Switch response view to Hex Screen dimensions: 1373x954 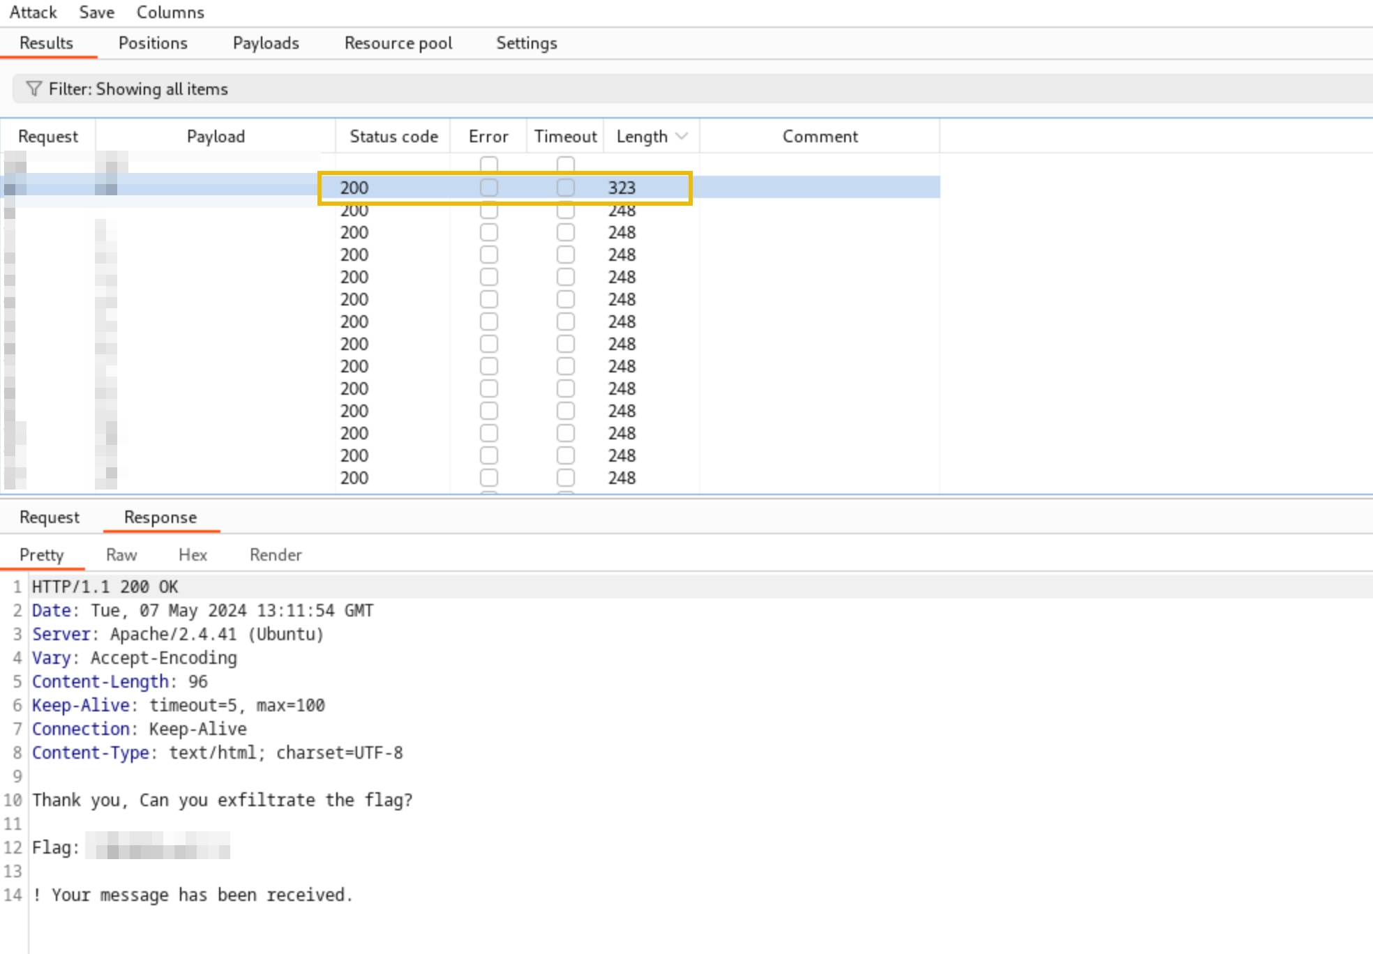coord(193,555)
